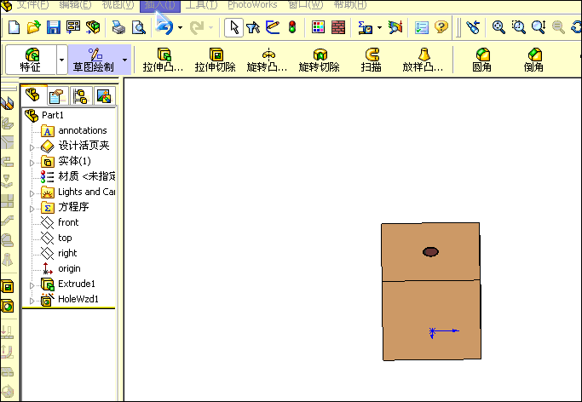Image resolution: width=582 pixels, height=402 pixels.
Task: Expand the Extrude1 feature node
Action: point(32,285)
